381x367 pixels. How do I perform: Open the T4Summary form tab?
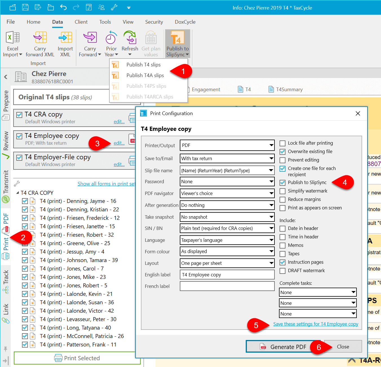tap(285, 89)
